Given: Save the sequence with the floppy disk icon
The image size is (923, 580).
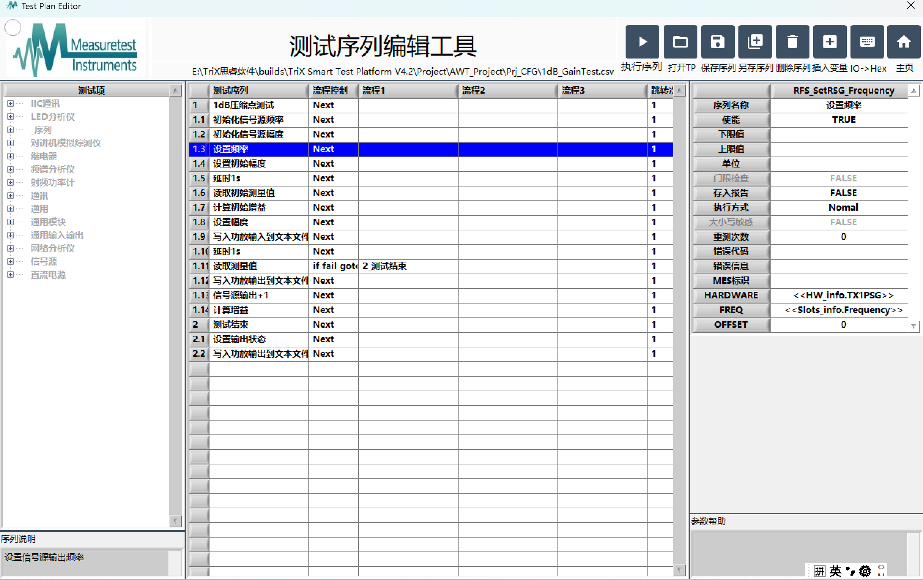Looking at the screenshot, I should point(717,42).
